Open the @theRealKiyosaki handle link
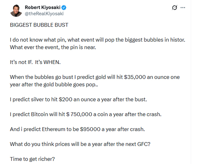The width and height of the screenshot is (197, 164). pyautogui.click(x=44, y=13)
